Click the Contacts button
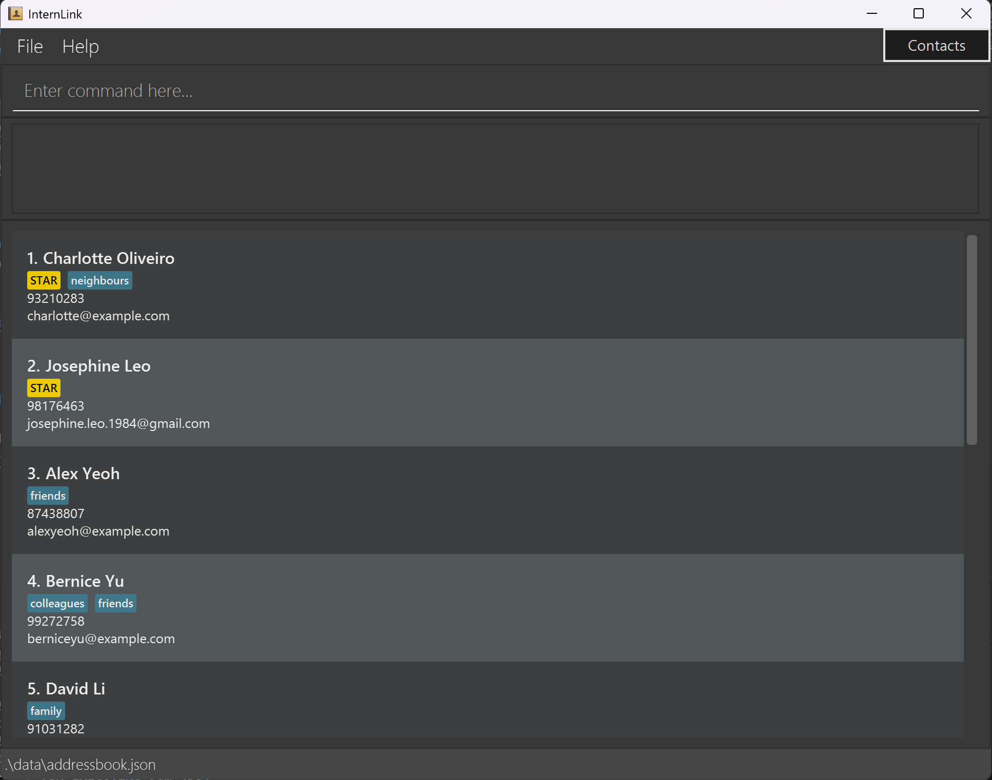The image size is (992, 780). (936, 46)
